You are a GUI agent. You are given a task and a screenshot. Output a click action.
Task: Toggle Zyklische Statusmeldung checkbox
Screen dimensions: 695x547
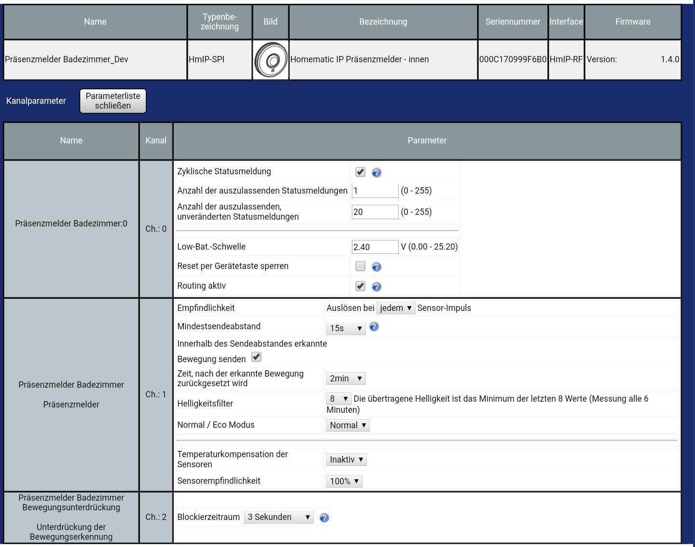tap(360, 172)
